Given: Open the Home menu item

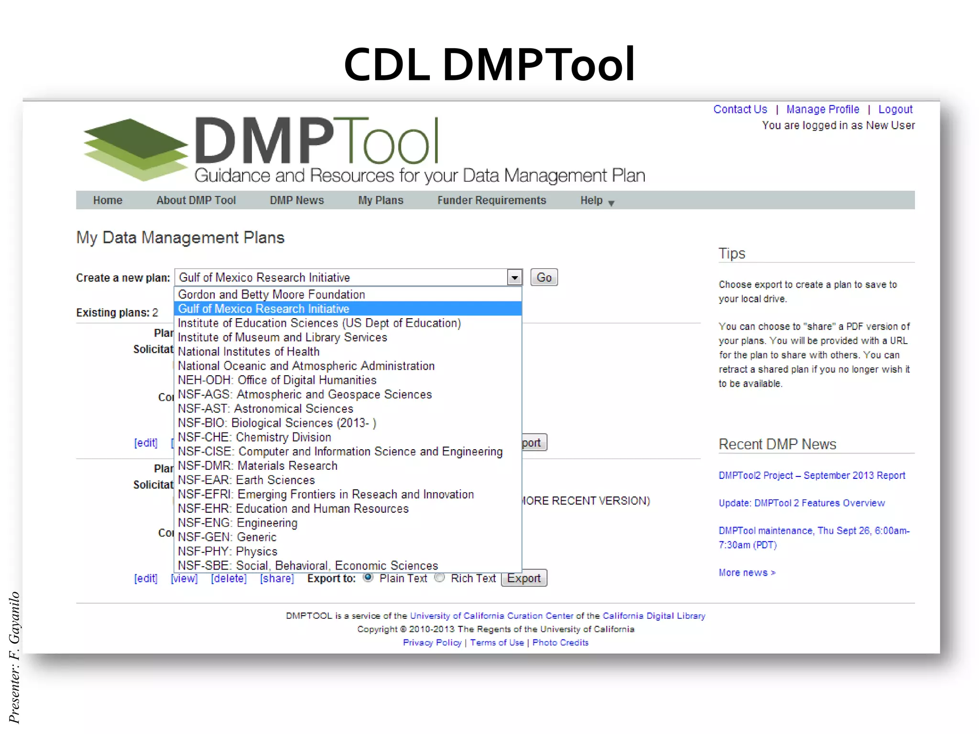Looking at the screenshot, I should click(x=108, y=200).
